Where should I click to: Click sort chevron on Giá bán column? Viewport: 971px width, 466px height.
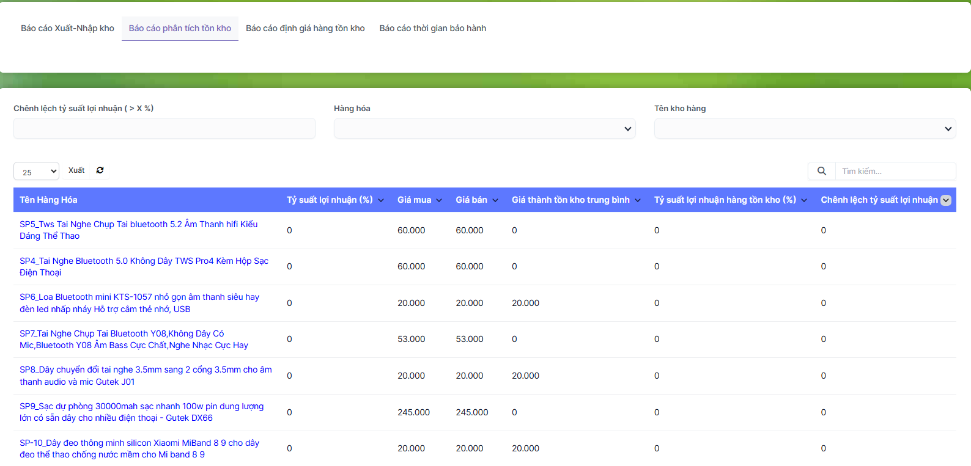(495, 200)
